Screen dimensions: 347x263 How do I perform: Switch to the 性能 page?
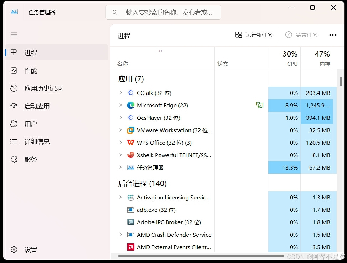[x=57, y=70]
